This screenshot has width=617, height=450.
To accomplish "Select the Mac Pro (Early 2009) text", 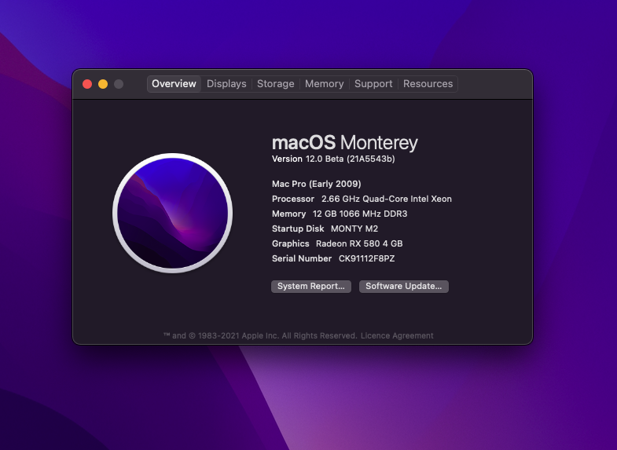I will coord(317,184).
